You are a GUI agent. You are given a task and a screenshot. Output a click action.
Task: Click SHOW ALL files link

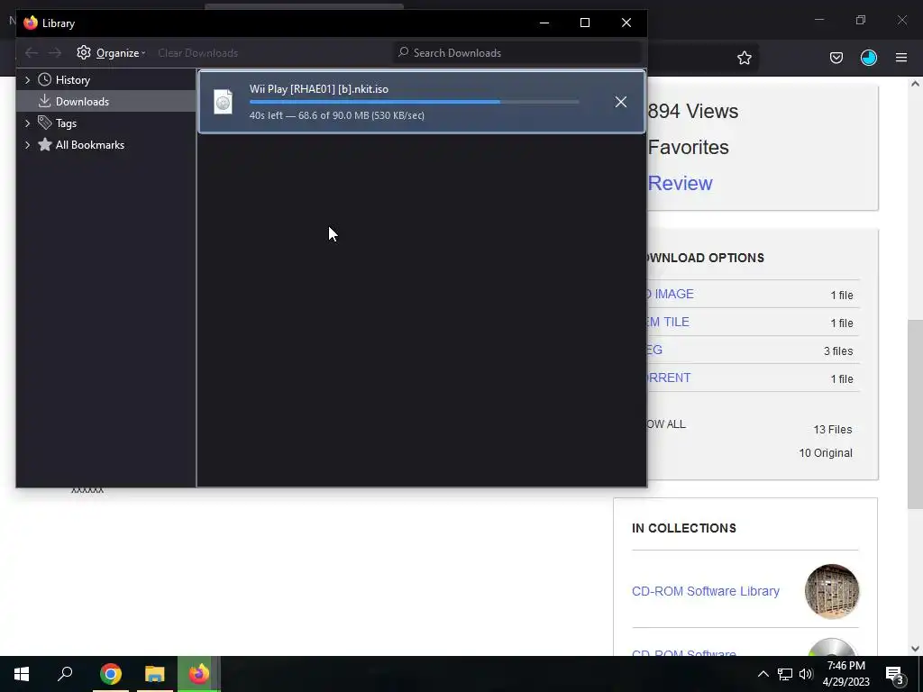point(666,424)
